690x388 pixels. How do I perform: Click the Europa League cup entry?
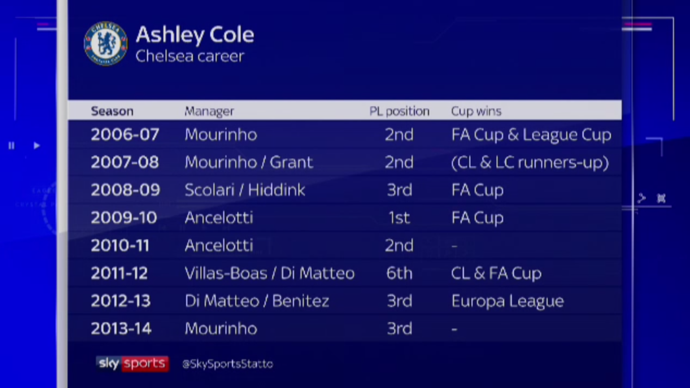click(x=507, y=301)
